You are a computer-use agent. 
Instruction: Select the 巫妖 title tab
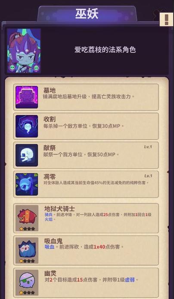pyautogui.click(x=87, y=14)
